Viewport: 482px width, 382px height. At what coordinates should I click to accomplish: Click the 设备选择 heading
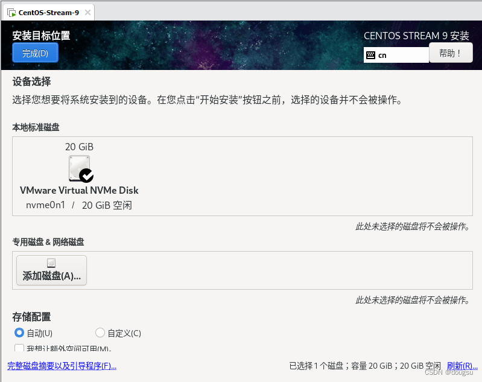(31, 81)
